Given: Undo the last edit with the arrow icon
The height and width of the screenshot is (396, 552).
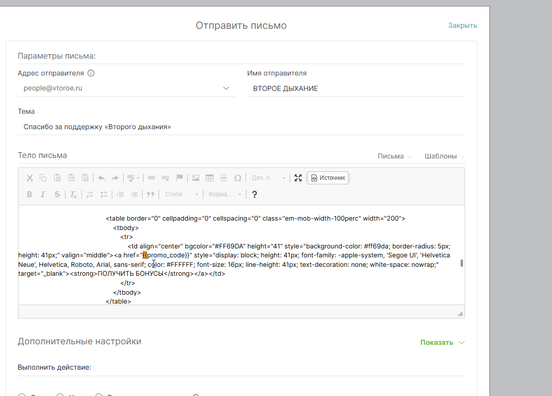Looking at the screenshot, I should pos(101,178).
